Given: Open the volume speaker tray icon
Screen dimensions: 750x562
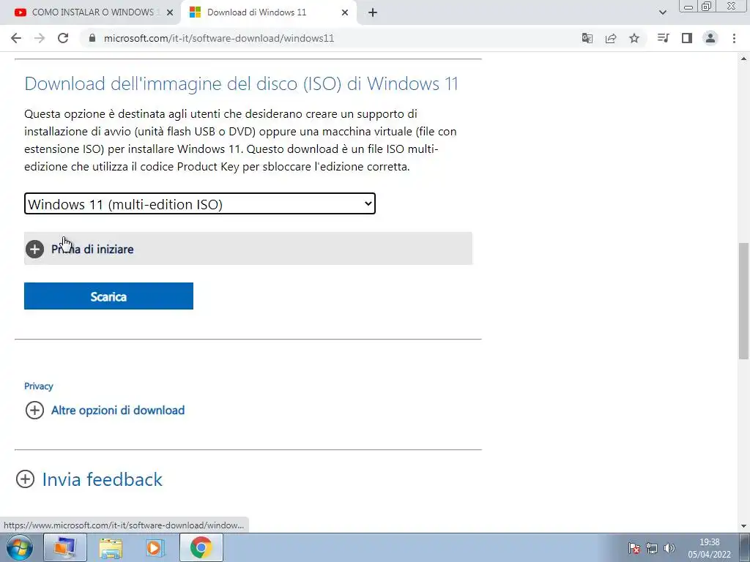Looking at the screenshot, I should click(x=669, y=548).
